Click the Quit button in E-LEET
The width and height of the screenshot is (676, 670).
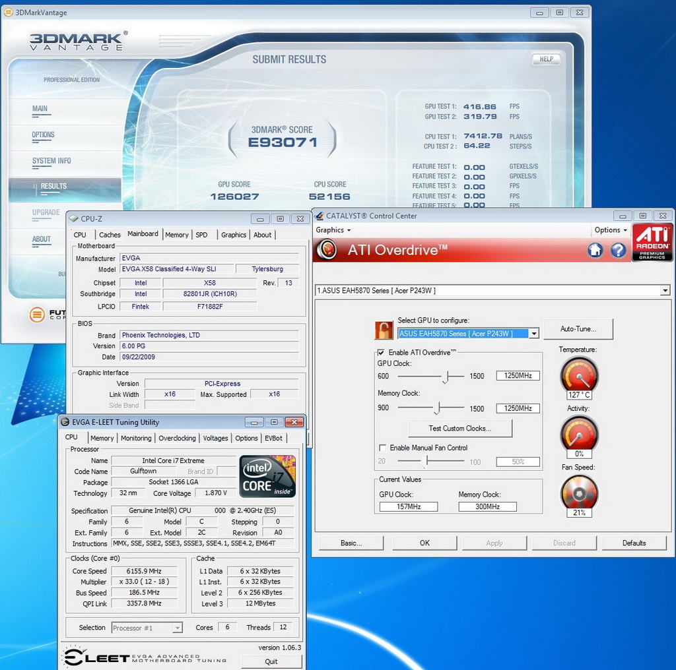(x=271, y=661)
